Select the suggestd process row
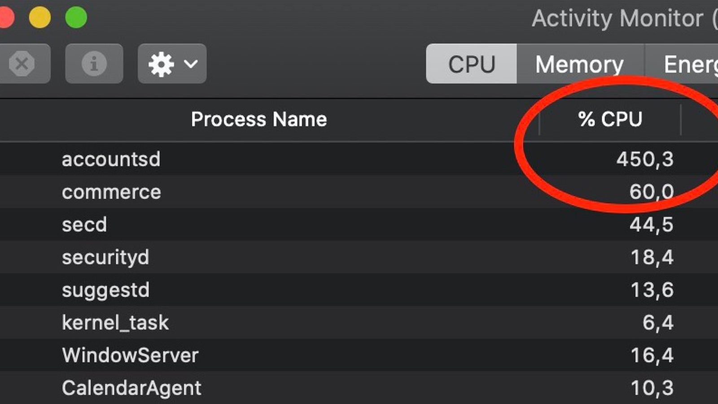This screenshot has height=404, width=718. [105, 290]
